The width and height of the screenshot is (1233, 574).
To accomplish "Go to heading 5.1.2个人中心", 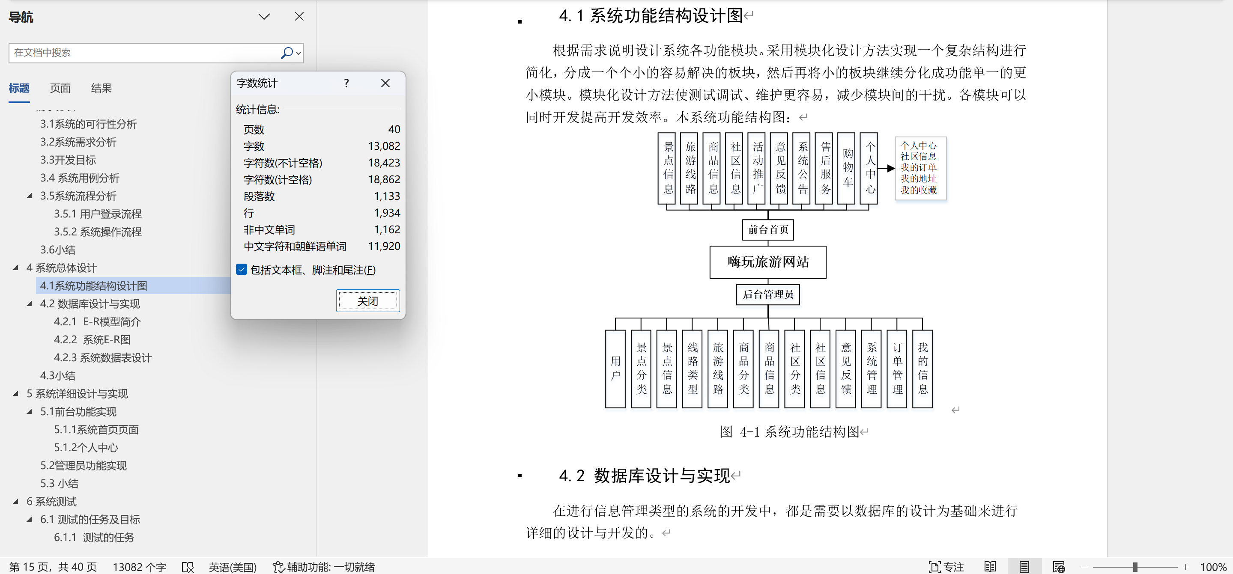I will tap(86, 448).
